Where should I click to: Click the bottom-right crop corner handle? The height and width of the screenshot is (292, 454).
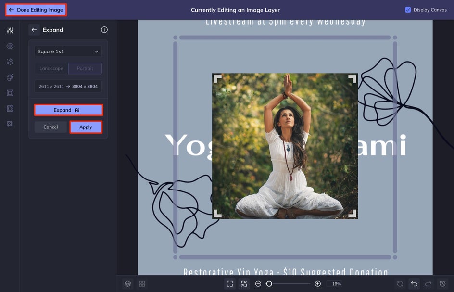(x=352, y=214)
